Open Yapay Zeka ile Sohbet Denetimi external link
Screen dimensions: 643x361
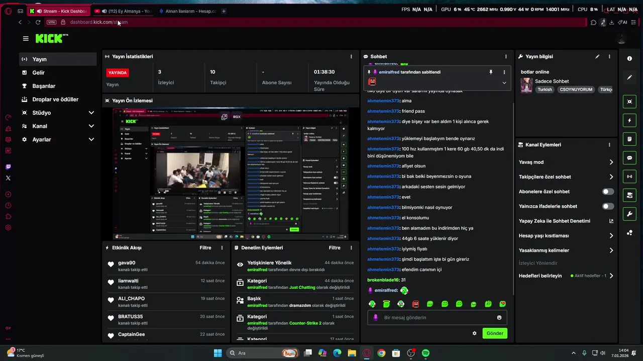click(x=611, y=221)
